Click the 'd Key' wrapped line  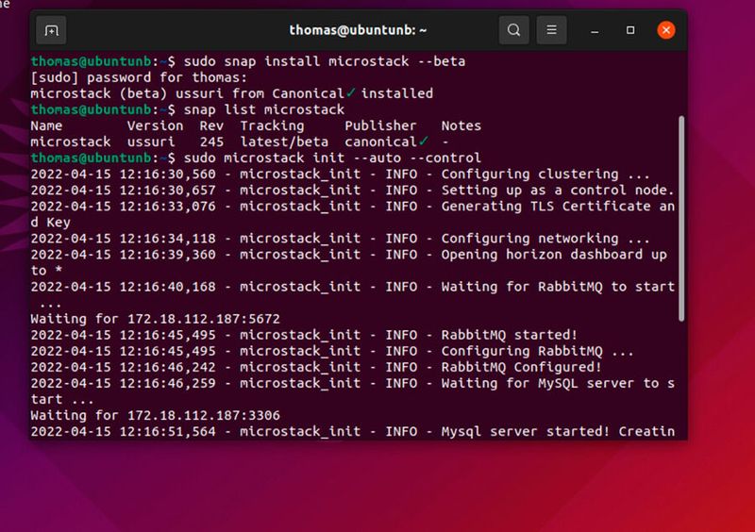tap(50, 223)
